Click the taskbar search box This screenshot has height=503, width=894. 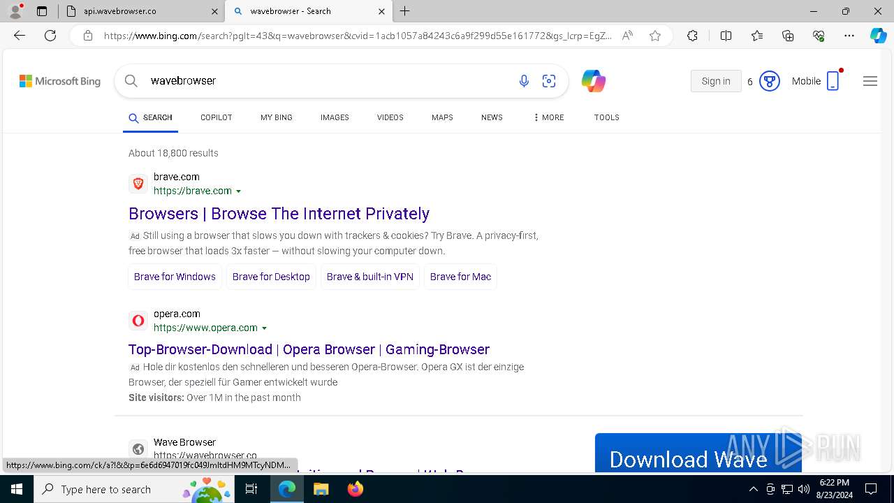pos(135,489)
